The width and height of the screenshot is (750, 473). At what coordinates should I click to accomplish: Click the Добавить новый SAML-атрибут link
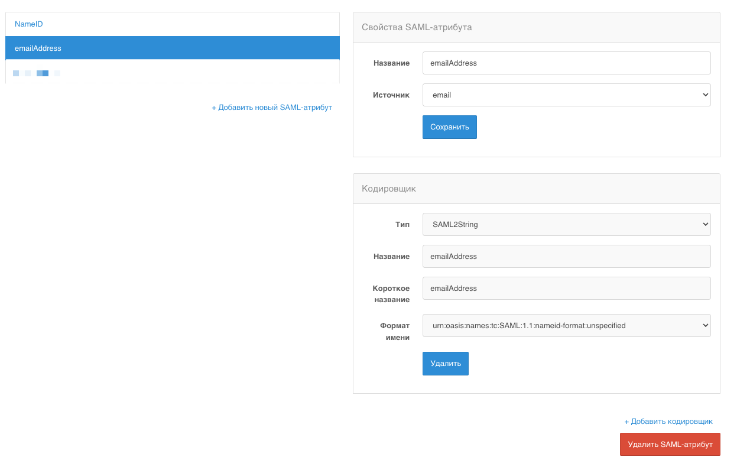(272, 107)
